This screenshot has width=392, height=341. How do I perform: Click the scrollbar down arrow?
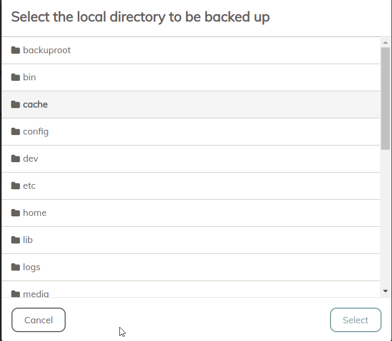[x=385, y=291]
